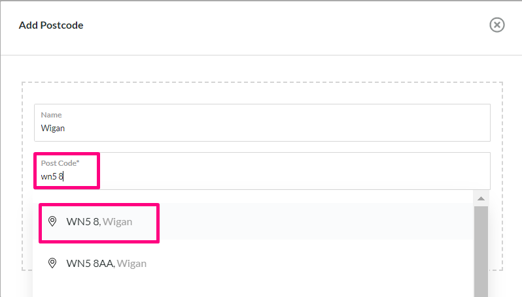The width and height of the screenshot is (522, 297).
Task: Focus the Post Code input field
Action: [x=262, y=171]
